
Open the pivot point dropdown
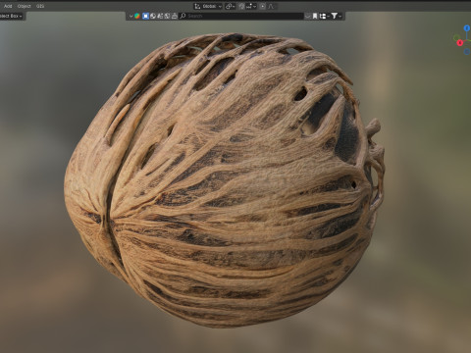point(231,6)
